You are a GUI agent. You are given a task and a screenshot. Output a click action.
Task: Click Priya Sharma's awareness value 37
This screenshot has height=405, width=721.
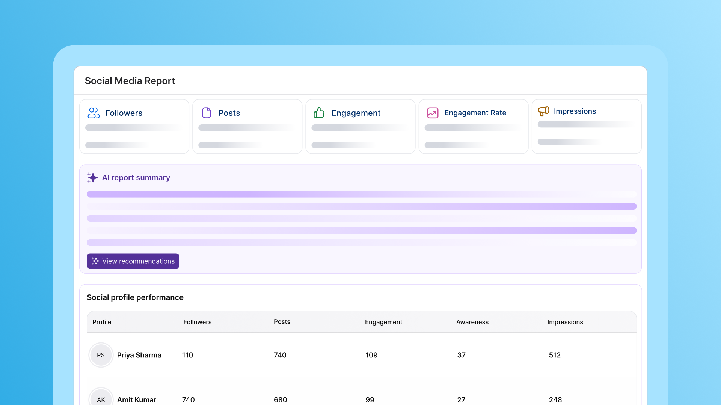tap(462, 355)
